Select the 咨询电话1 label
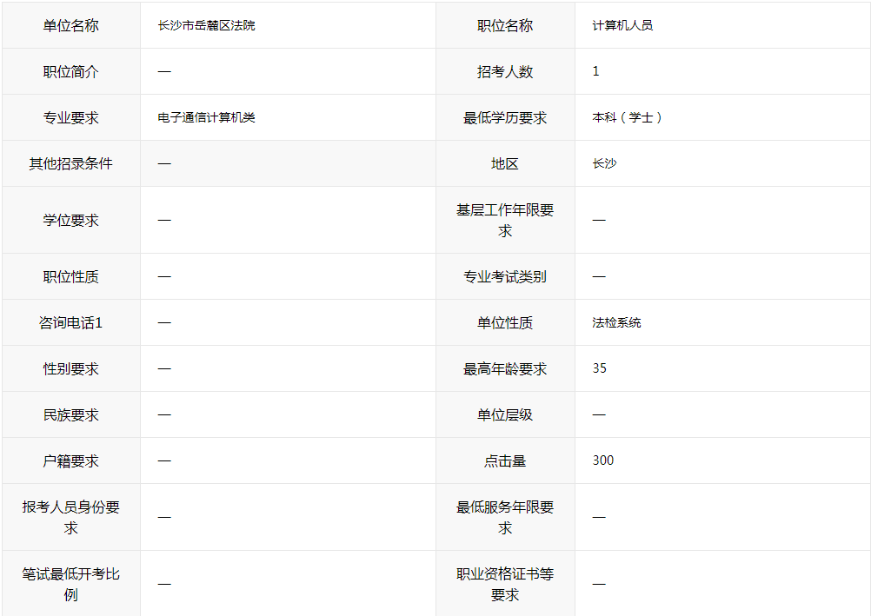Image resolution: width=871 pixels, height=616 pixels. 71,322
